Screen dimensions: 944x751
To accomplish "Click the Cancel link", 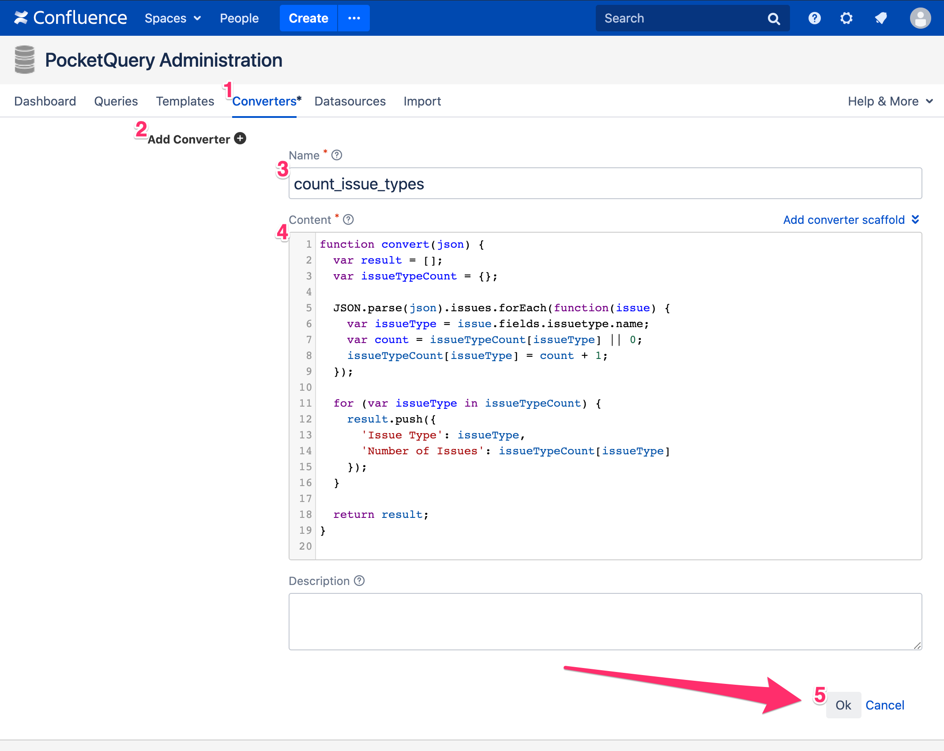I will tap(885, 705).
